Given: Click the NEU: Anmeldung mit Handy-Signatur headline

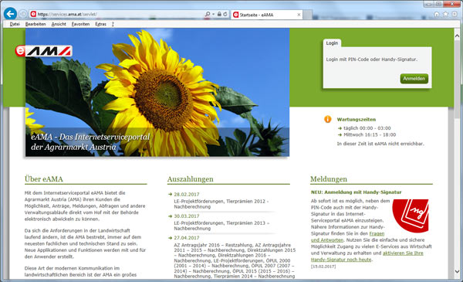Looking at the screenshot, I should tap(356, 192).
